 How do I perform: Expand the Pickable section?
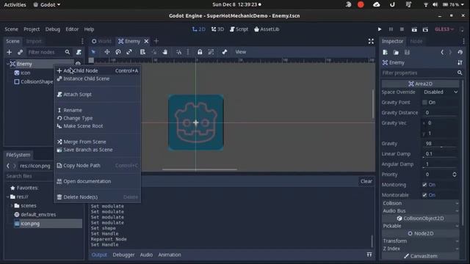[420, 226]
